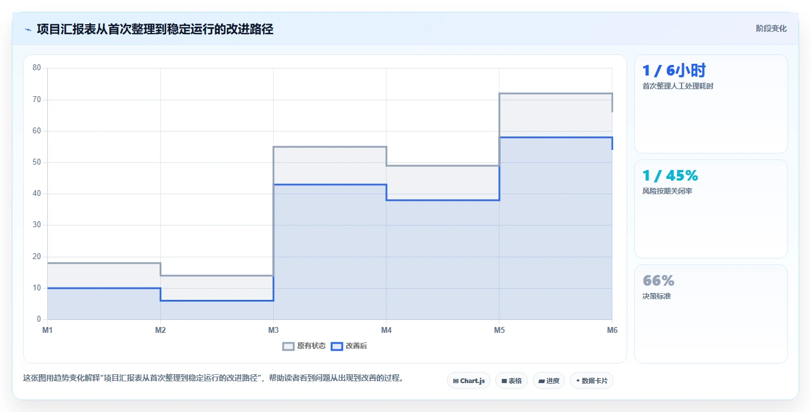The width and height of the screenshot is (811, 412).
Task: Click the 80 y-axis value
Action: 37,68
